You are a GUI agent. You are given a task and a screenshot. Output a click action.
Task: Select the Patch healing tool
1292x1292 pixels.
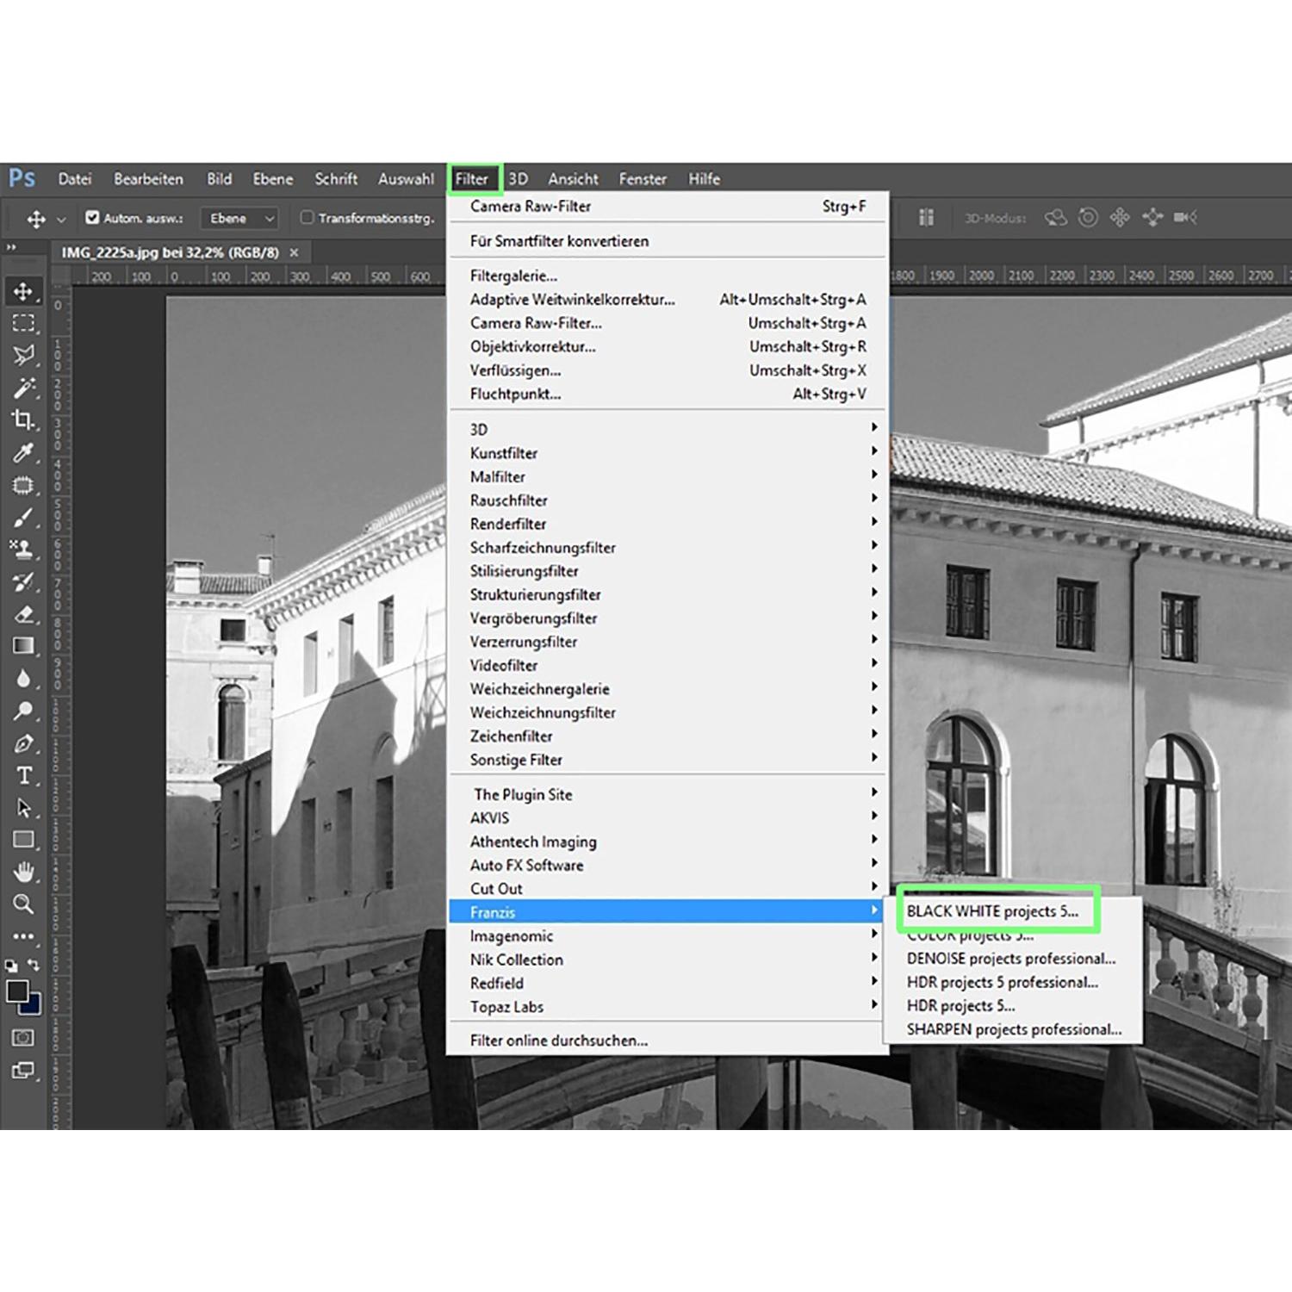point(23,485)
